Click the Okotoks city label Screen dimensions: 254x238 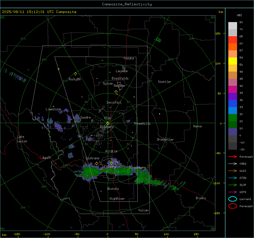point(113,189)
